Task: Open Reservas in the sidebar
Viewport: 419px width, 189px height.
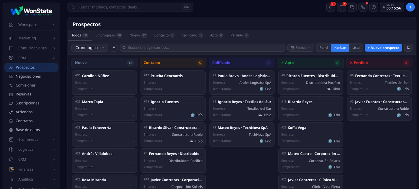Action: click(31, 94)
